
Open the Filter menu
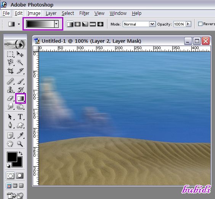pos(84,13)
